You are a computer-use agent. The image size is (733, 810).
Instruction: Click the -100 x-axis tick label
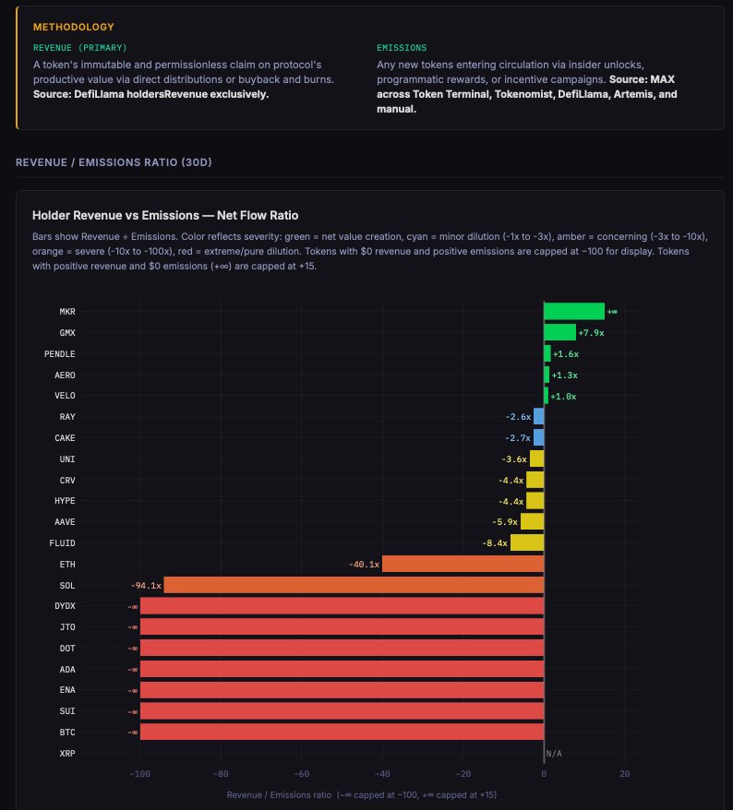[x=139, y=774]
